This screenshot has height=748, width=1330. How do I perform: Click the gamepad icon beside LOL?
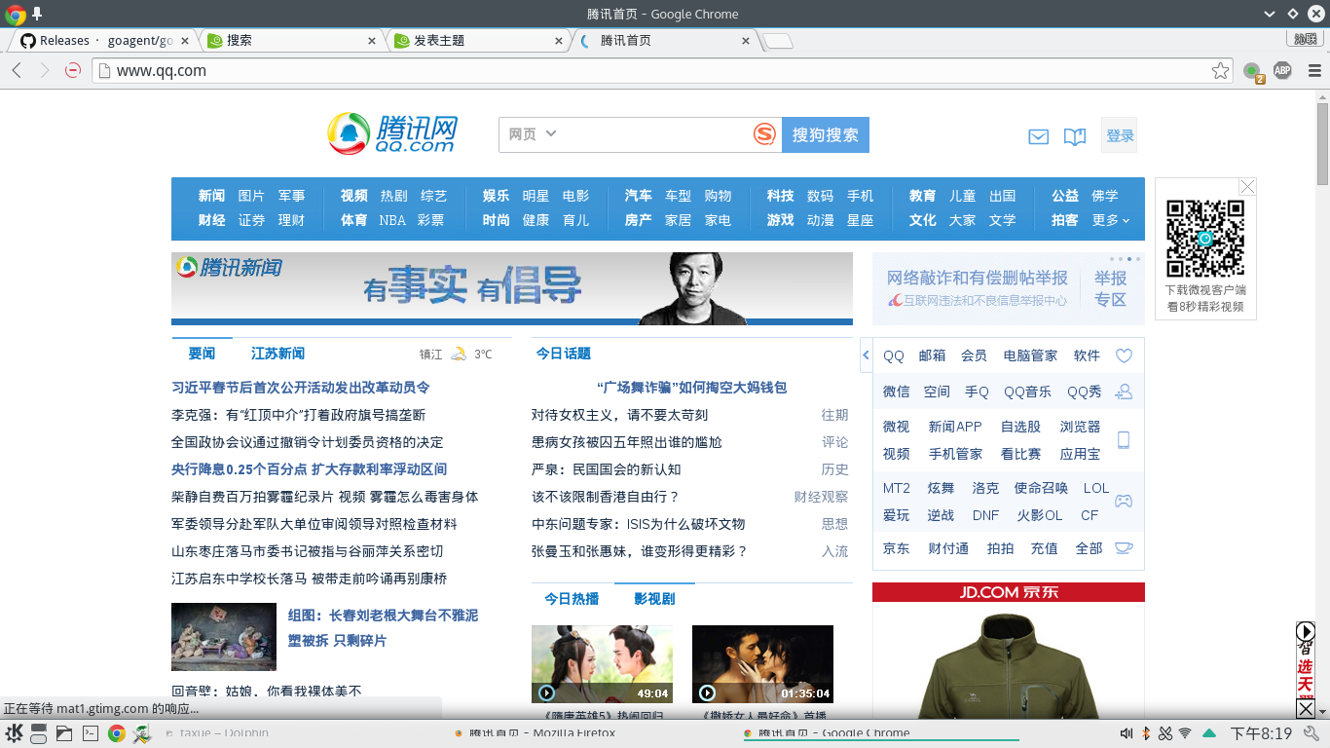tap(1124, 502)
